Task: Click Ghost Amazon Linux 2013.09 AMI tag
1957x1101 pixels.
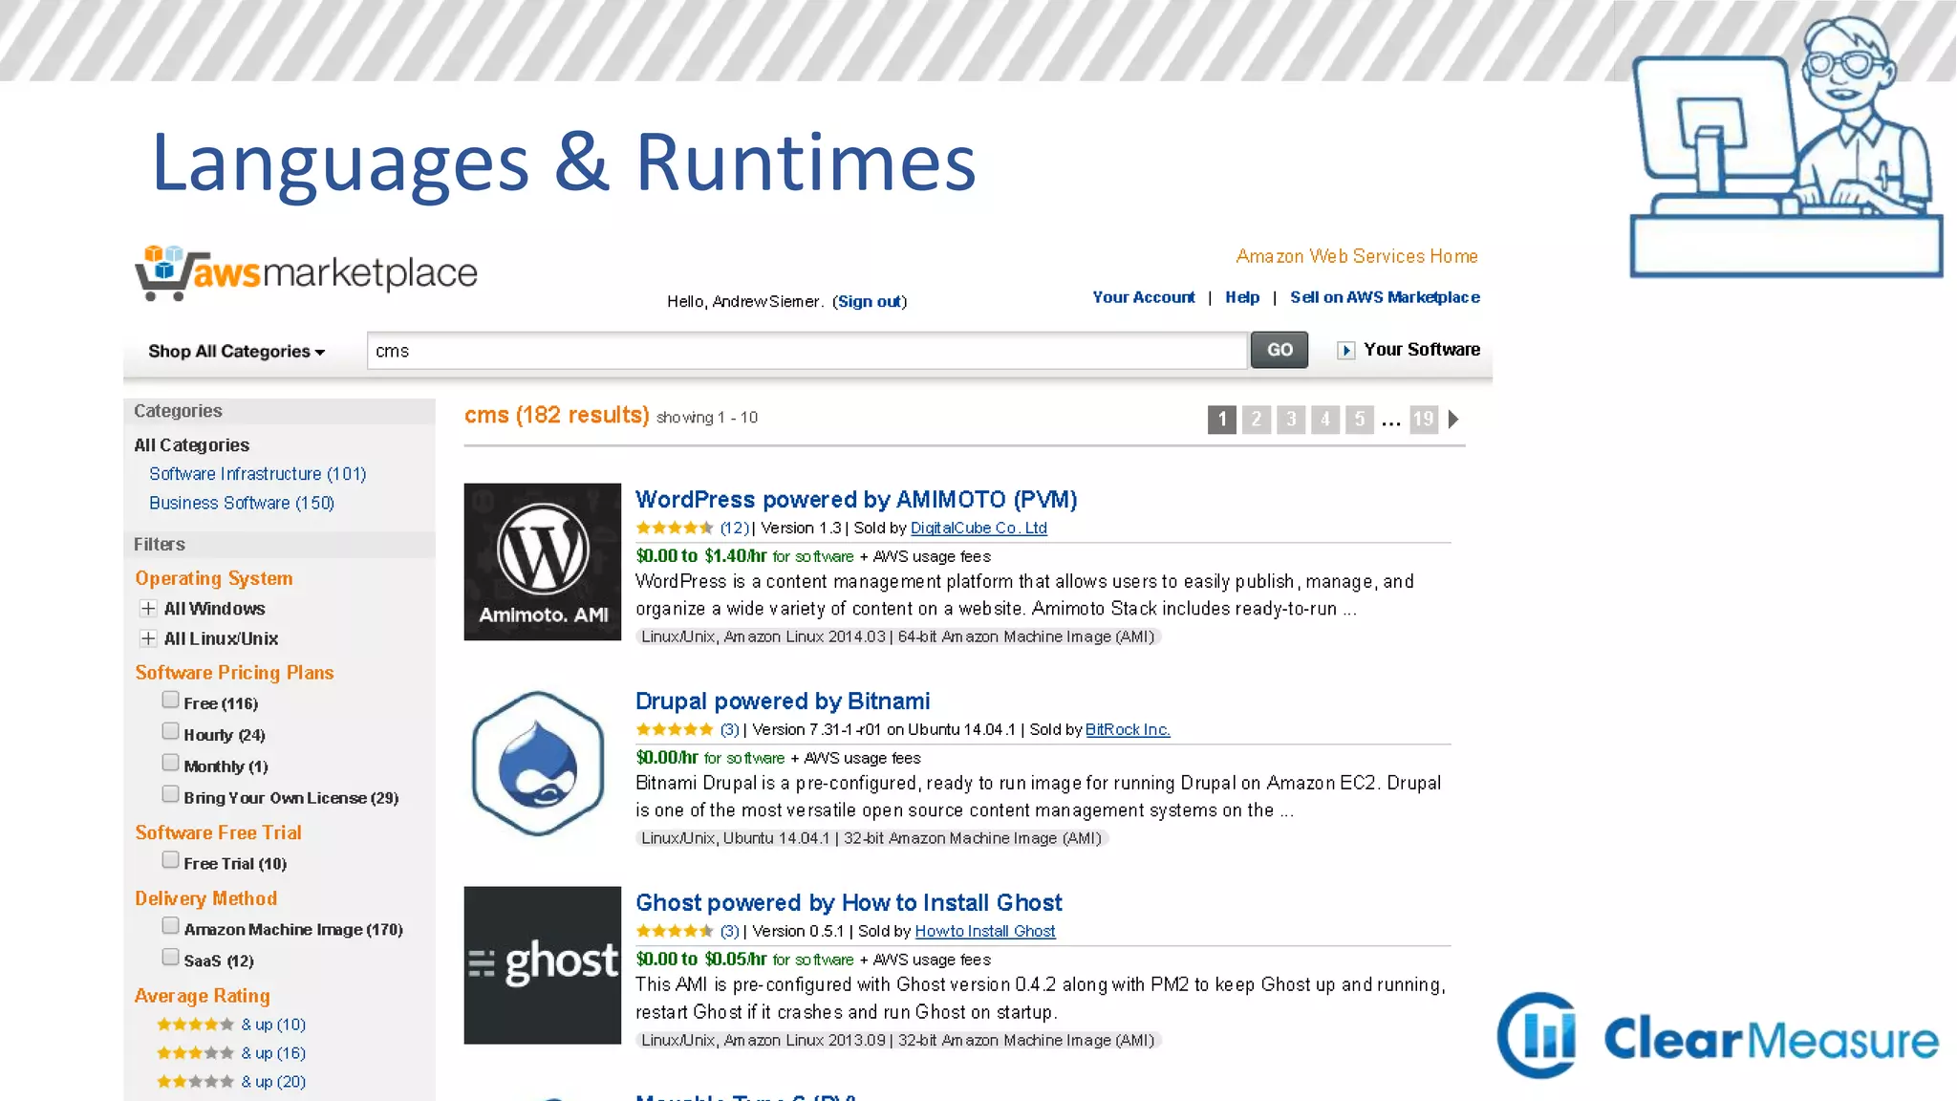Action: tap(898, 1040)
